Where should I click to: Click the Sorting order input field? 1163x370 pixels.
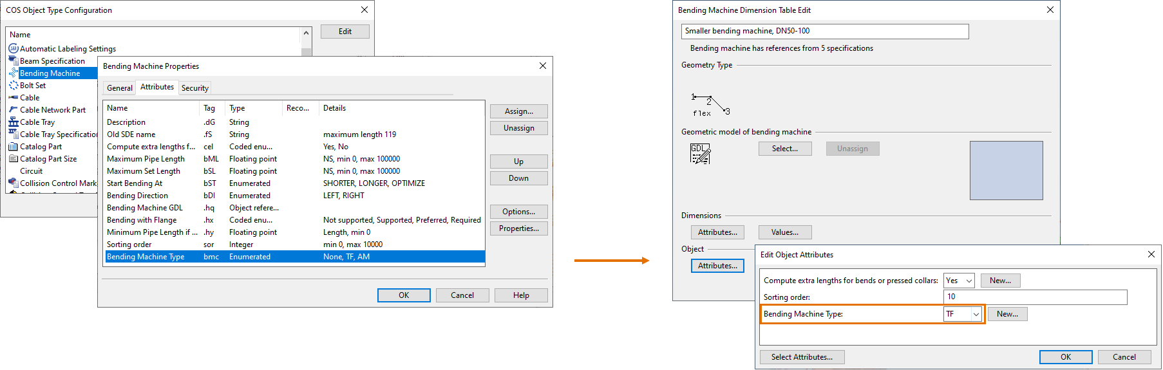coord(1035,297)
